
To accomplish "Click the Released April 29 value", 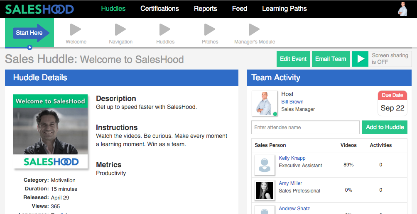I will point(60,197).
